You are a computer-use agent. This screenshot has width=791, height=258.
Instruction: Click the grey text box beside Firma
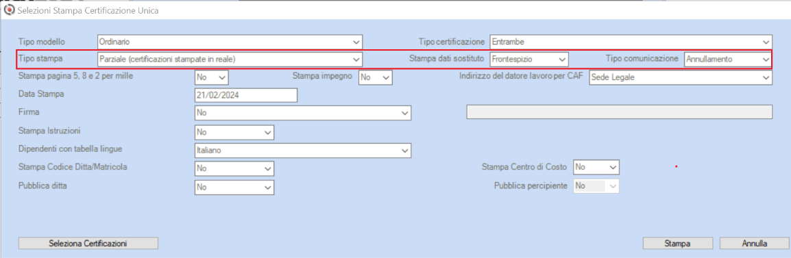620,112
